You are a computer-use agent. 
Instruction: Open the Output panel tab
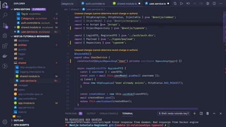pos(91,114)
